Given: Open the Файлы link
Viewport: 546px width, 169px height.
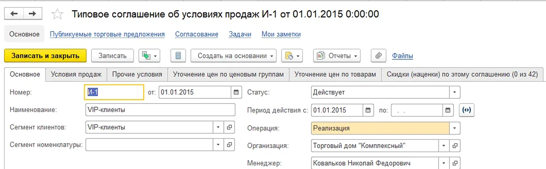Looking at the screenshot, I should [x=402, y=56].
